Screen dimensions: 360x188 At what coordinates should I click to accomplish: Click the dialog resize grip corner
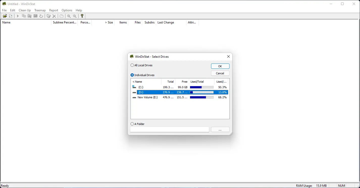[231, 134]
